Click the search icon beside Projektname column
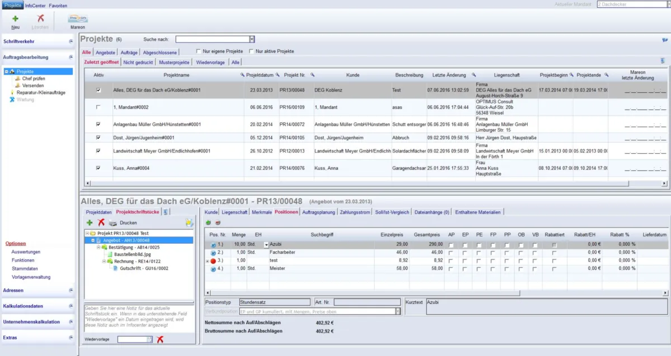The width and height of the screenshot is (671, 356). point(242,75)
